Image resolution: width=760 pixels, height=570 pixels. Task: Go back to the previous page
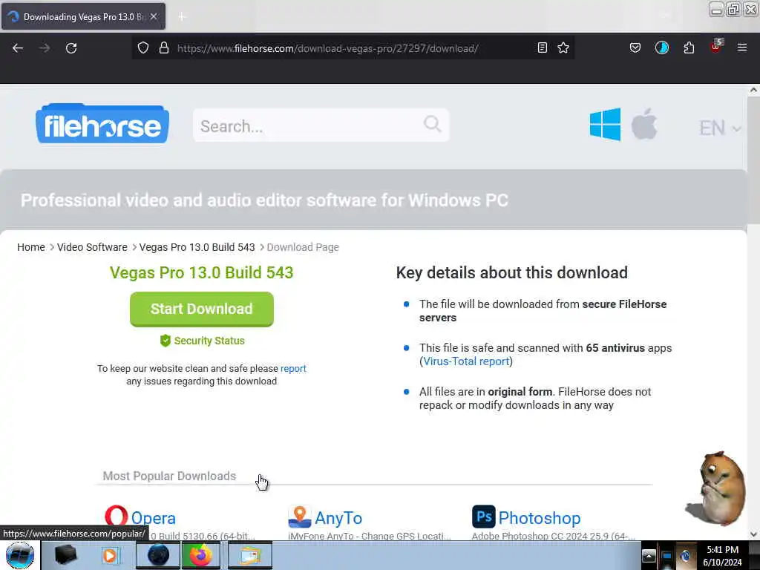tap(18, 48)
